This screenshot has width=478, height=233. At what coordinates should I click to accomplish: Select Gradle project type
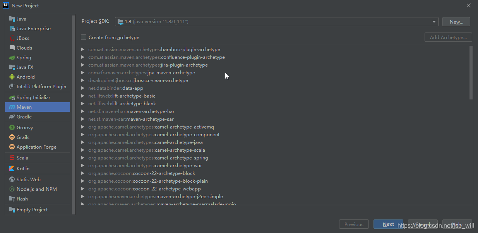pyautogui.click(x=38, y=116)
